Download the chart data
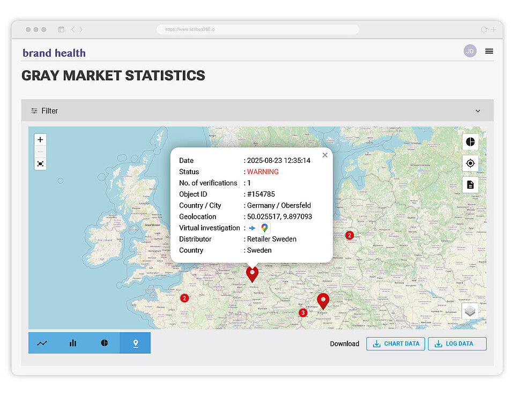 tap(396, 343)
